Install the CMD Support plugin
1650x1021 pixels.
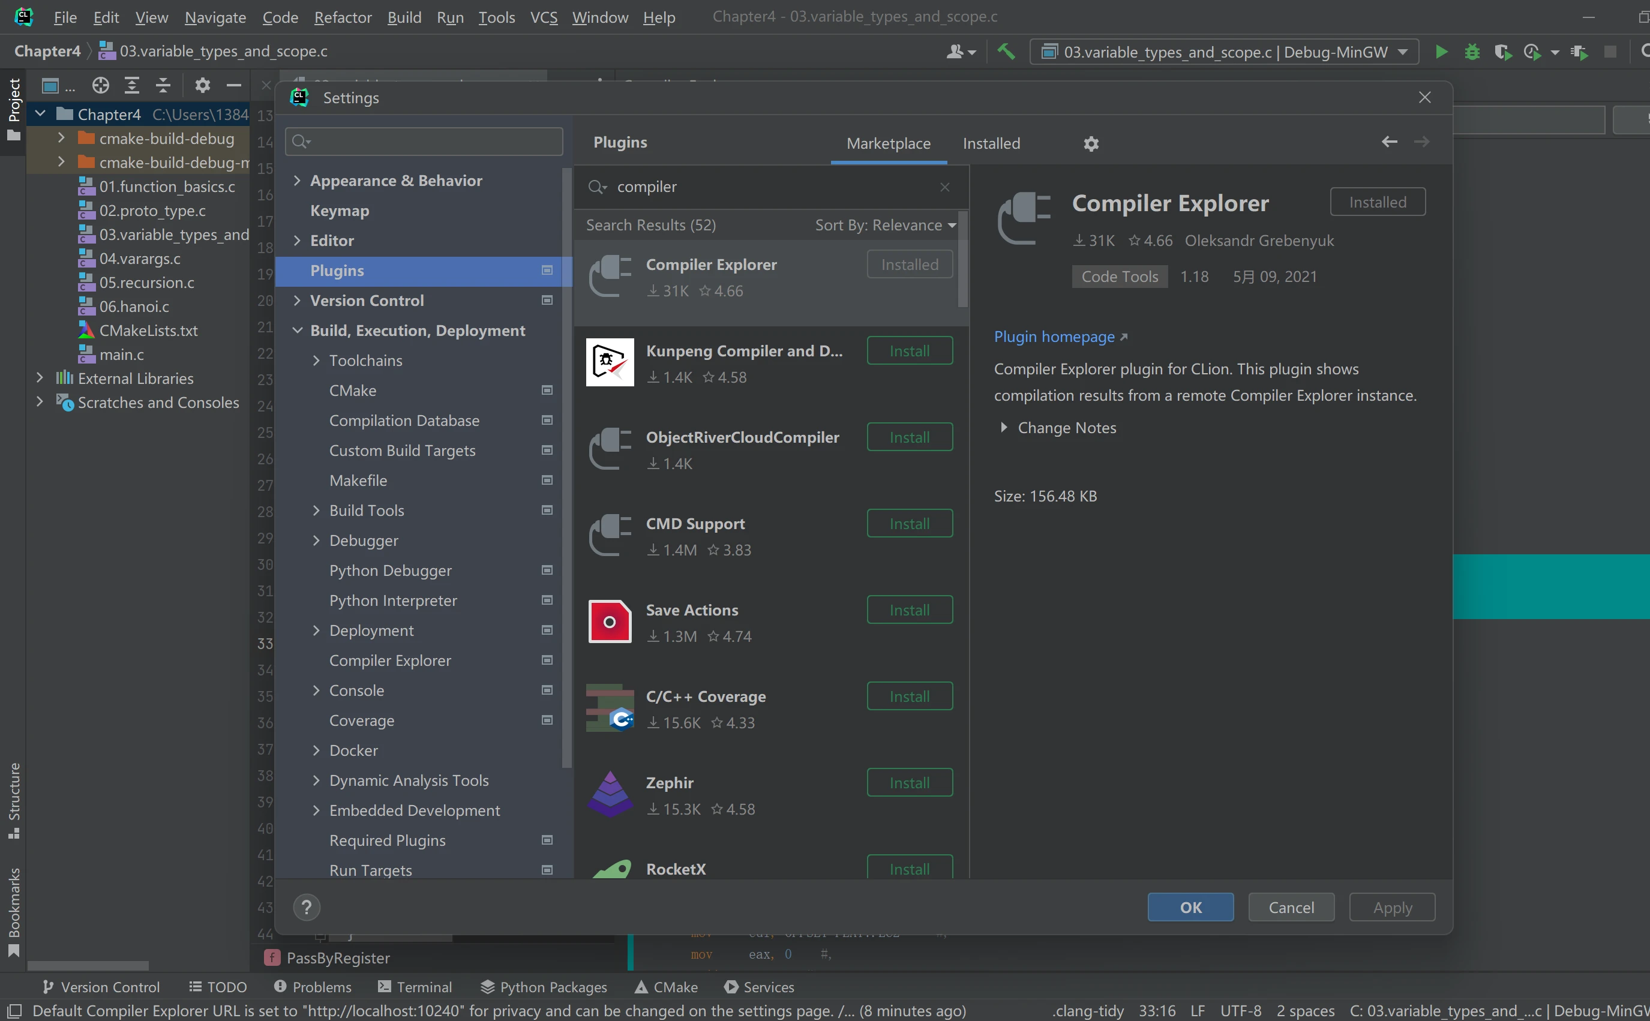(909, 523)
